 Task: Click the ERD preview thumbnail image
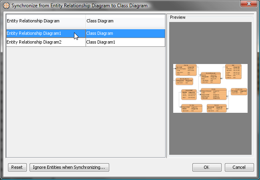point(210,88)
